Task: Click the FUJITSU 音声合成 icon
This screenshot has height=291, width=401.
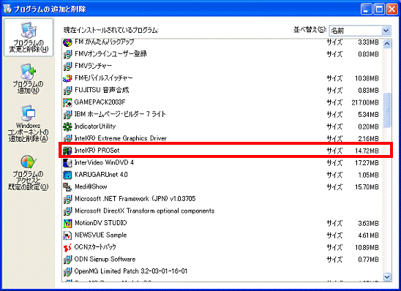Action: click(67, 90)
